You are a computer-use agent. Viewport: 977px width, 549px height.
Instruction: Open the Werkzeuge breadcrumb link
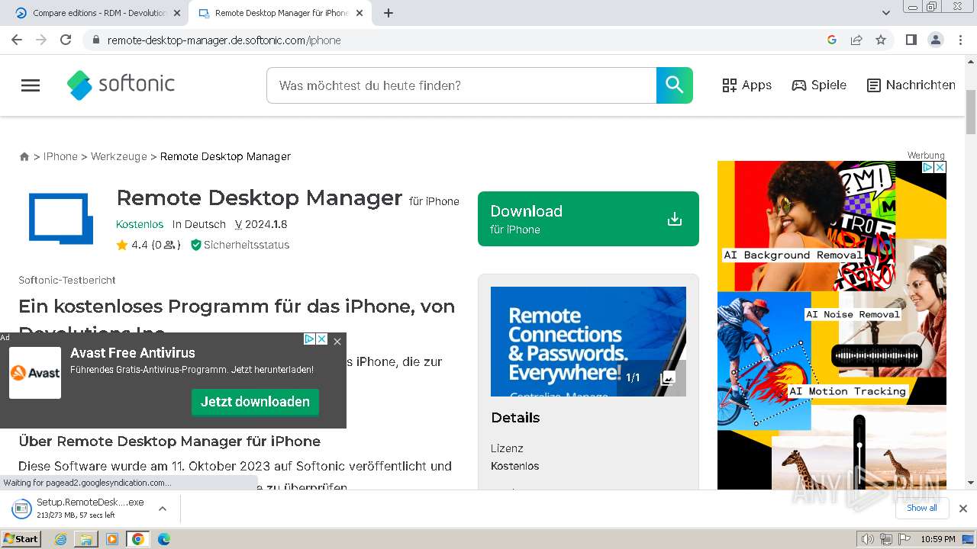click(119, 156)
